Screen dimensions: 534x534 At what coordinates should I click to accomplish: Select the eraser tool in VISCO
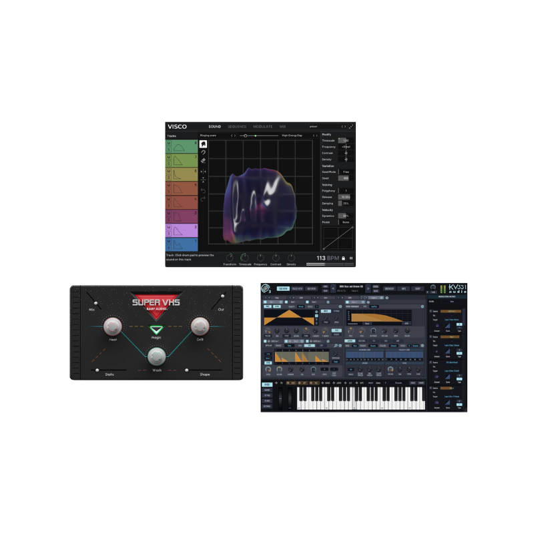[x=204, y=161]
